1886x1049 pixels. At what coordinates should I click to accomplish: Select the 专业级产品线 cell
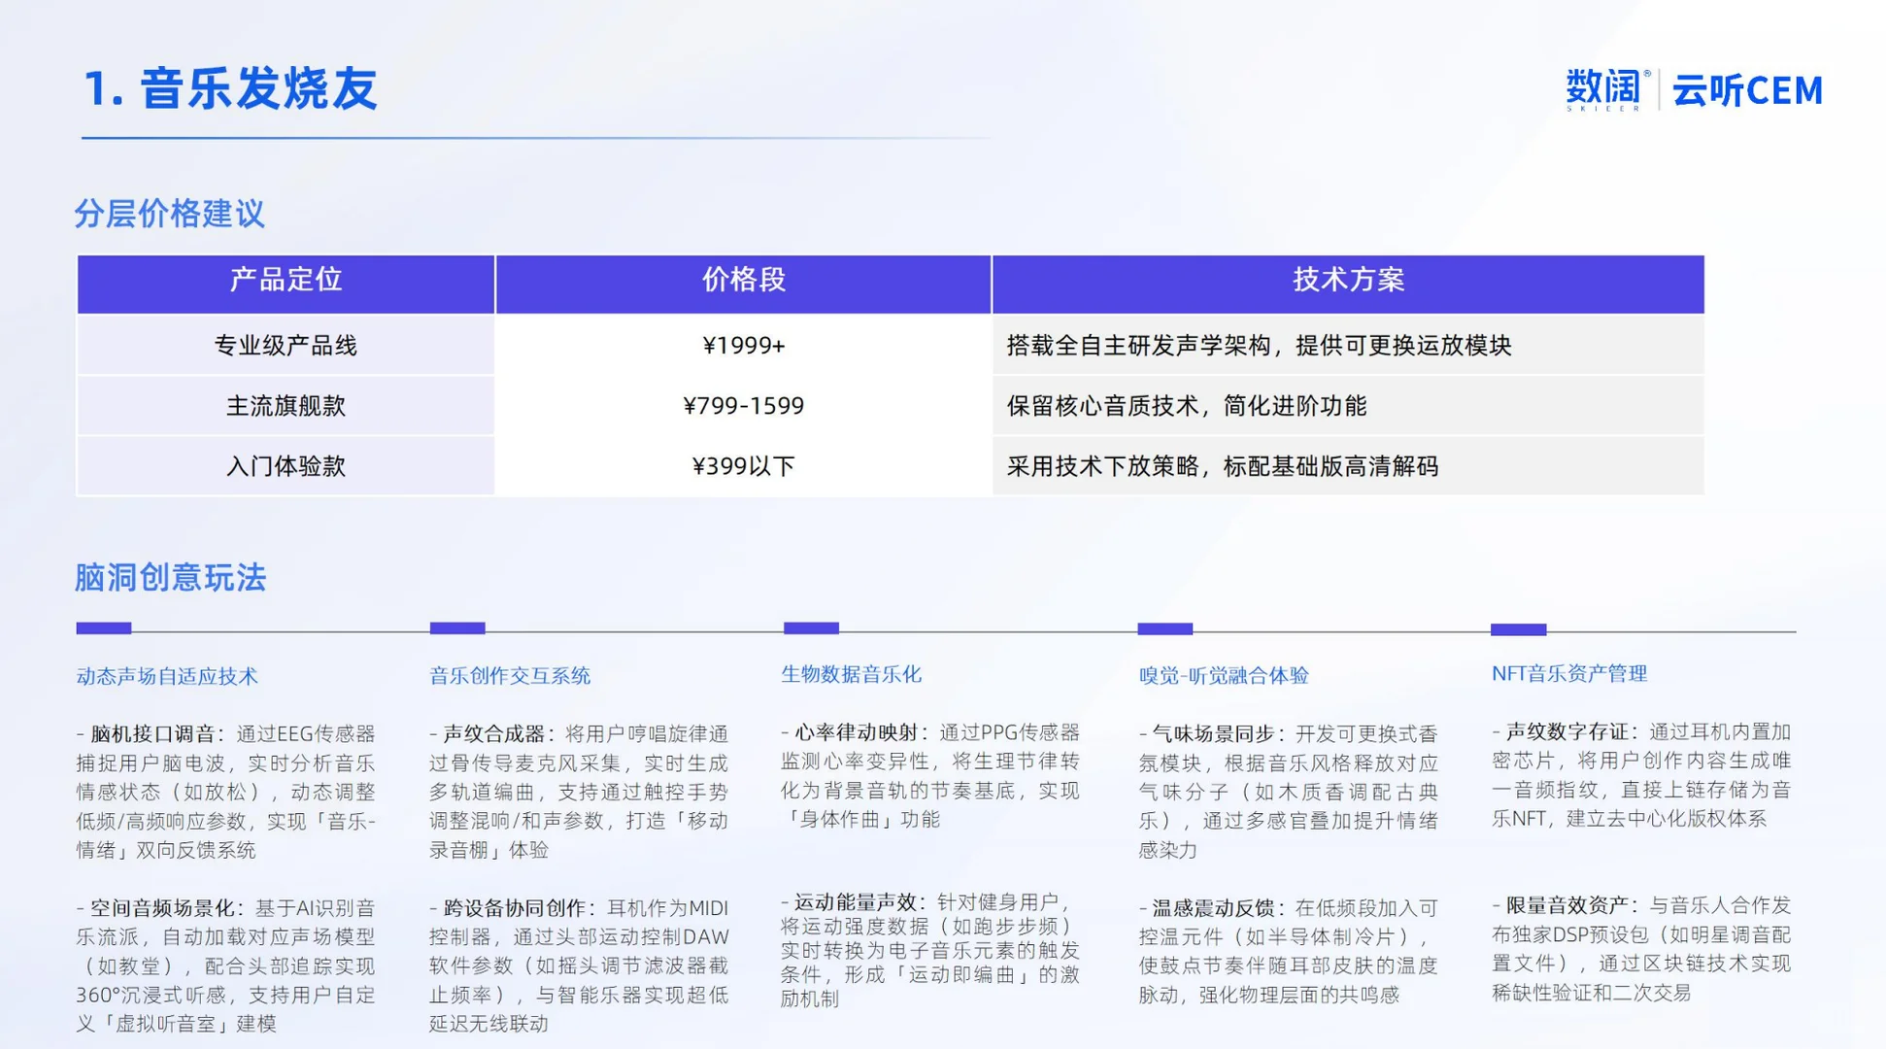pyautogui.click(x=286, y=345)
